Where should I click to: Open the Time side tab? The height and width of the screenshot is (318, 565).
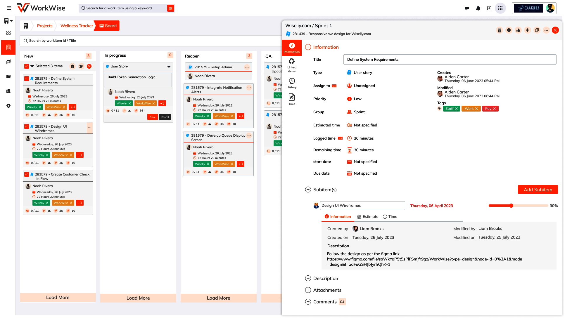[x=292, y=99]
